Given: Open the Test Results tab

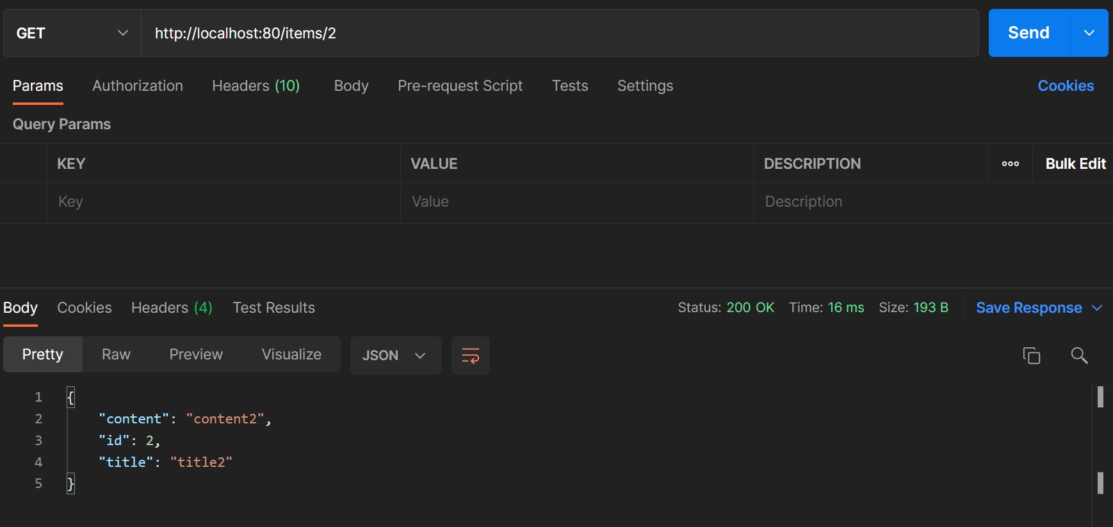Looking at the screenshot, I should pyautogui.click(x=273, y=308).
